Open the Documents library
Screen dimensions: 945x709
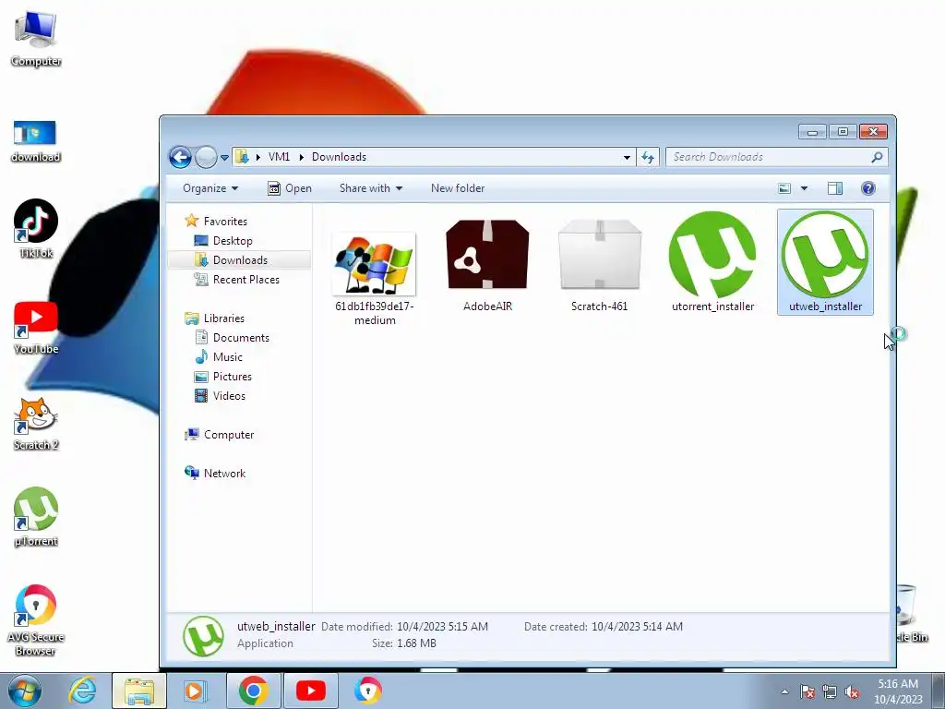241,338
